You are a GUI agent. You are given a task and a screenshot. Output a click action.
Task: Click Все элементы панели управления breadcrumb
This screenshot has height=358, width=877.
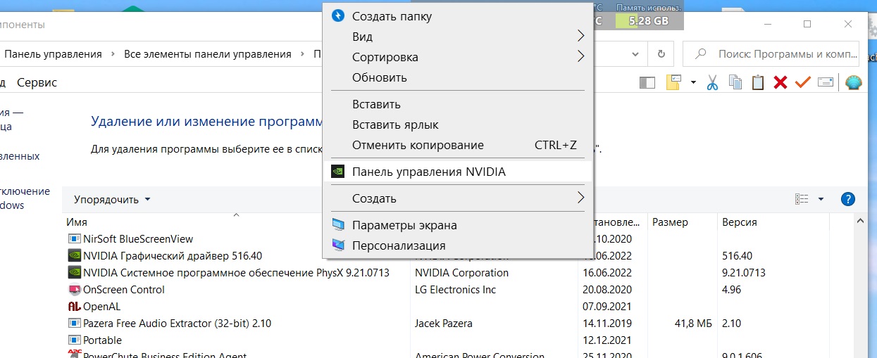click(x=207, y=54)
